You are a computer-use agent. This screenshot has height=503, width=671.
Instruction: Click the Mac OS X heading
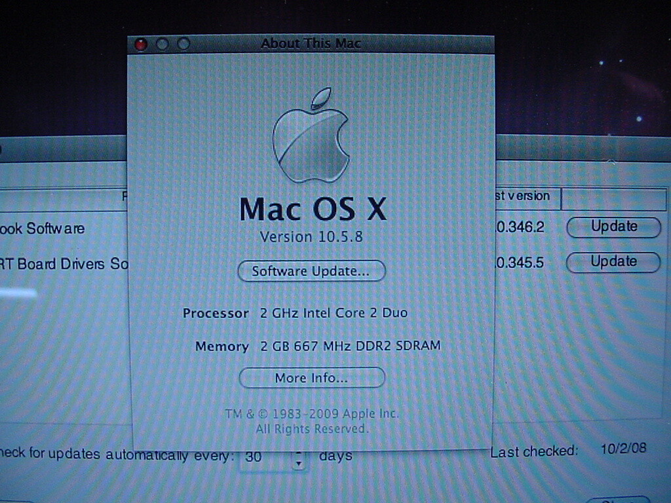coord(313,209)
